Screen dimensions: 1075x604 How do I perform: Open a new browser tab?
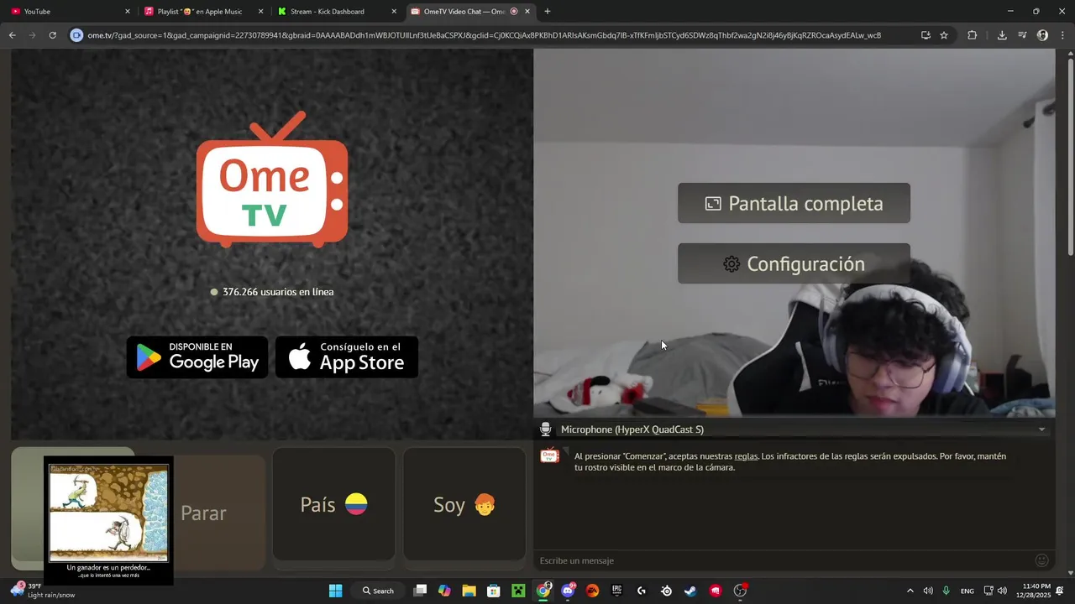point(548,11)
